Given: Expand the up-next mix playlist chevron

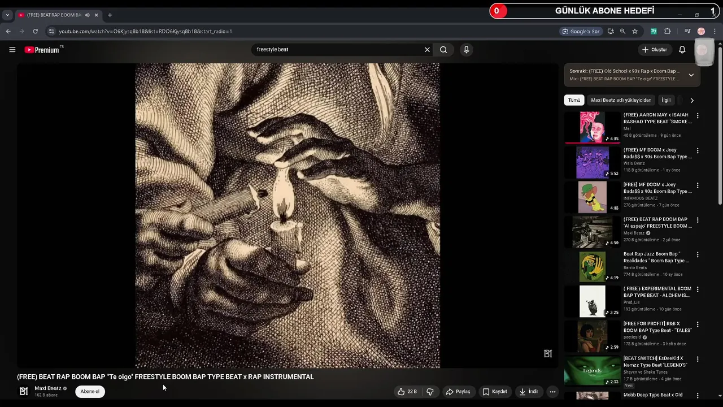Looking at the screenshot, I should pos(691,75).
